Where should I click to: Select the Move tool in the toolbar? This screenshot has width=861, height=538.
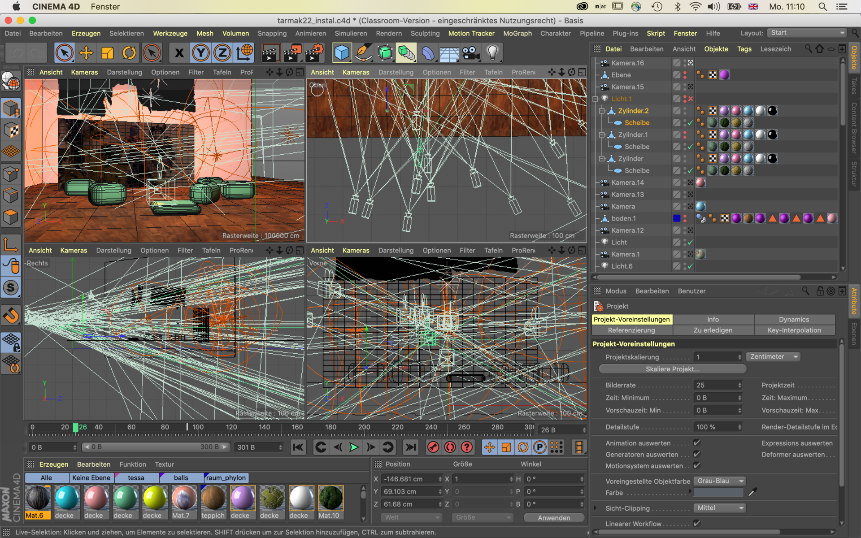click(86, 53)
